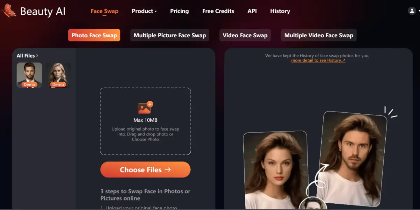Click the Beauty AI butterfly logo
This screenshot has height=210, width=420.
[x=8, y=11]
